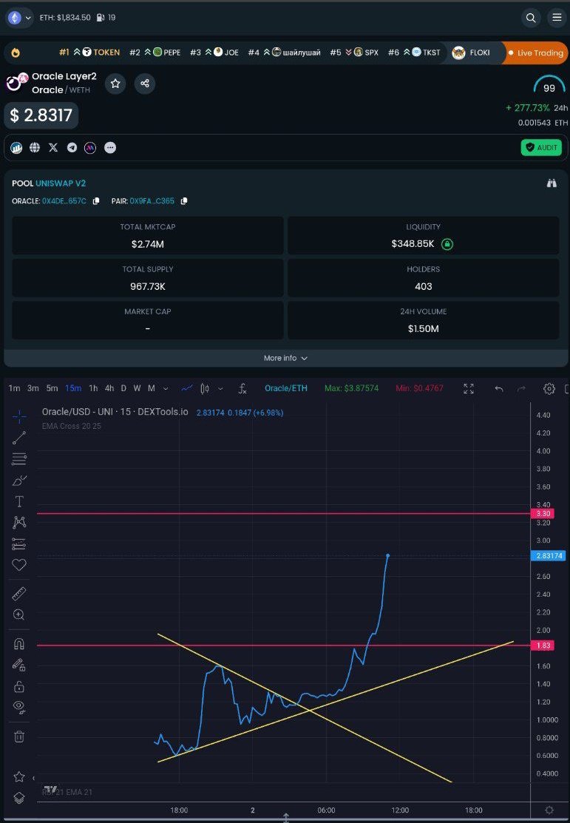Click the liquidity lock icon
This screenshot has height=823, width=570.
(447, 244)
